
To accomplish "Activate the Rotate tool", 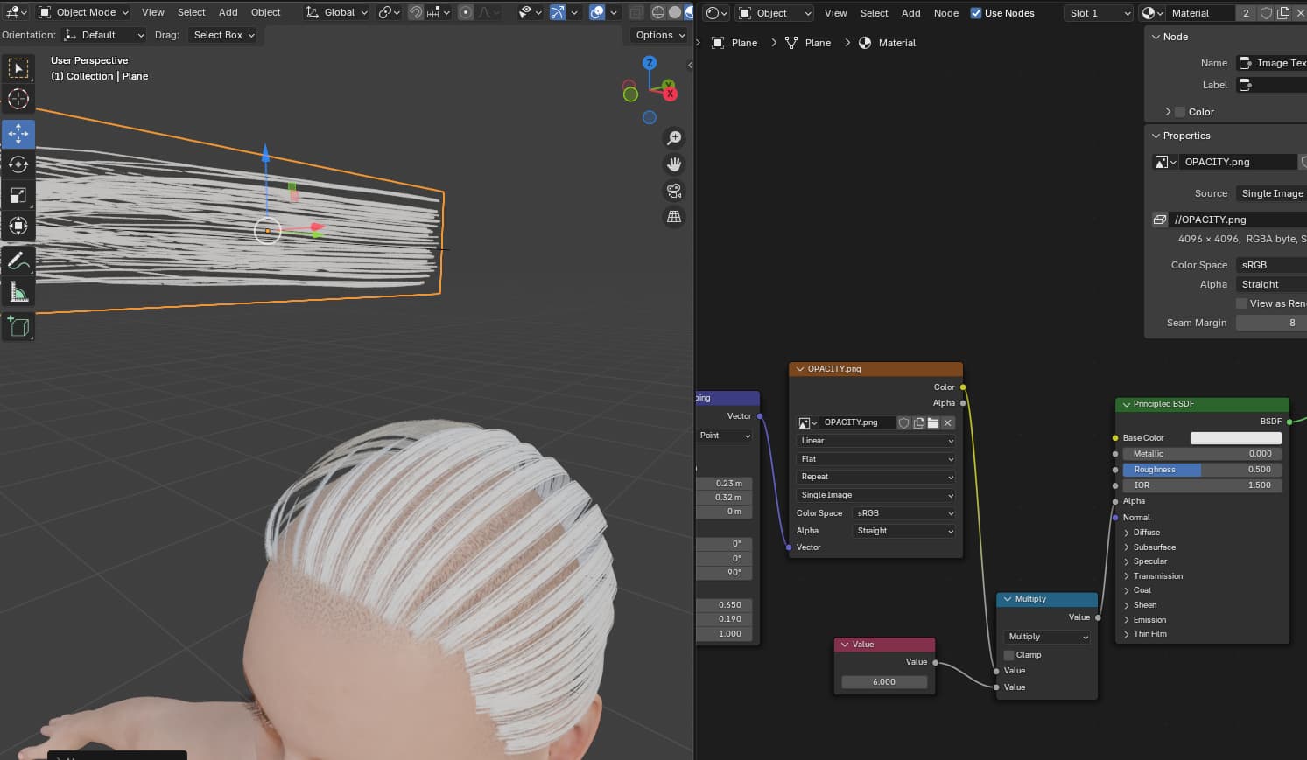I will tap(18, 164).
